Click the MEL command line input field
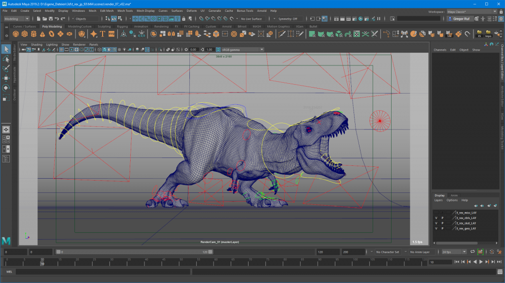 103,272
